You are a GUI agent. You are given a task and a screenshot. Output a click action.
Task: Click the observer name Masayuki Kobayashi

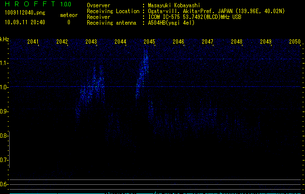click(174, 5)
